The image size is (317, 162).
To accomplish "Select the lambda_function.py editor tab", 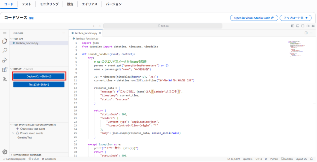I will [x=86, y=33].
